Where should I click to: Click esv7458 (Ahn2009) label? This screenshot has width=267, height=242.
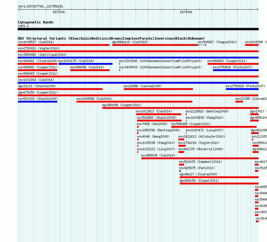(152, 124)
